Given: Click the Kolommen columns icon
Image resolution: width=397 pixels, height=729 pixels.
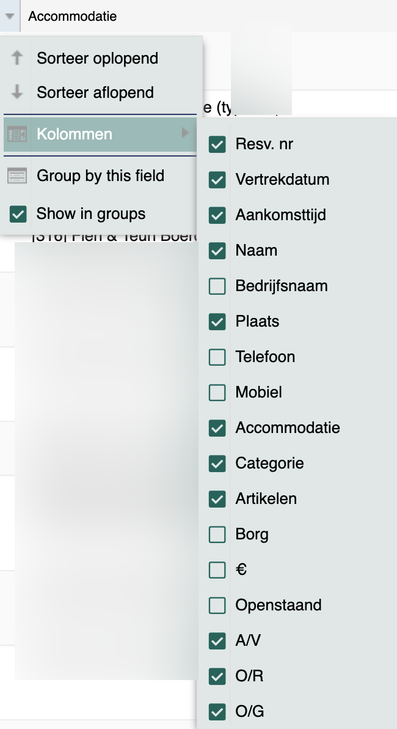Looking at the screenshot, I should (17, 135).
